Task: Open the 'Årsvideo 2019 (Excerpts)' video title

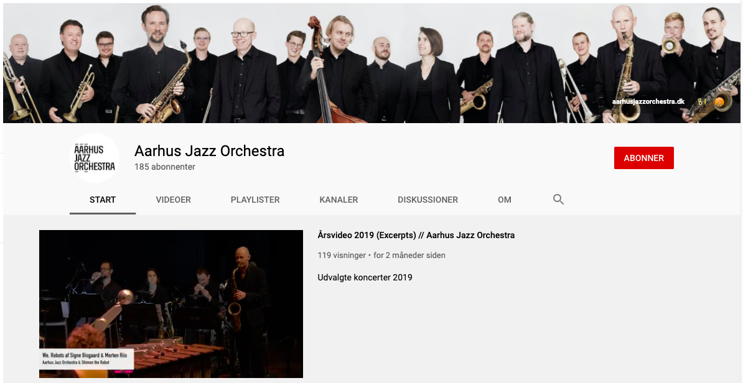Action: point(416,235)
